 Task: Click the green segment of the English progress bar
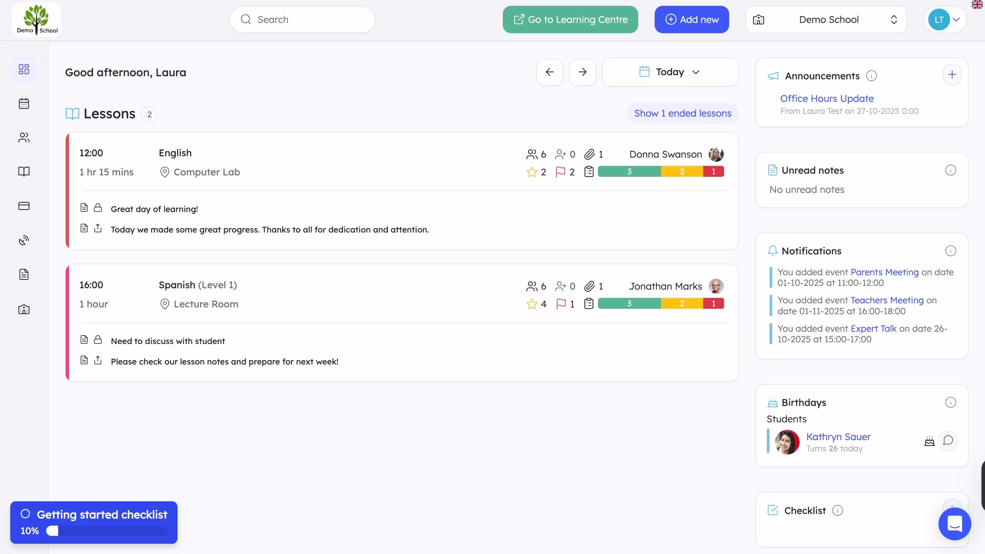(x=629, y=171)
